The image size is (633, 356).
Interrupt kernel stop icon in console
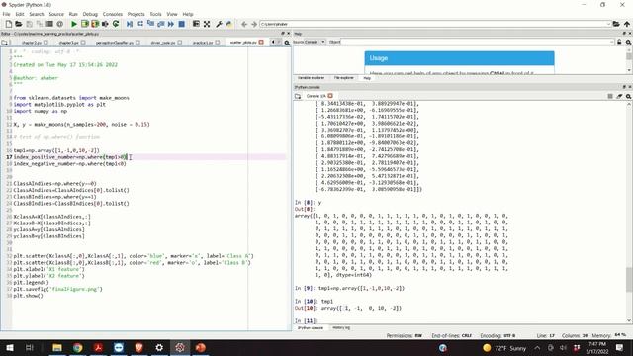pyautogui.click(x=610, y=96)
